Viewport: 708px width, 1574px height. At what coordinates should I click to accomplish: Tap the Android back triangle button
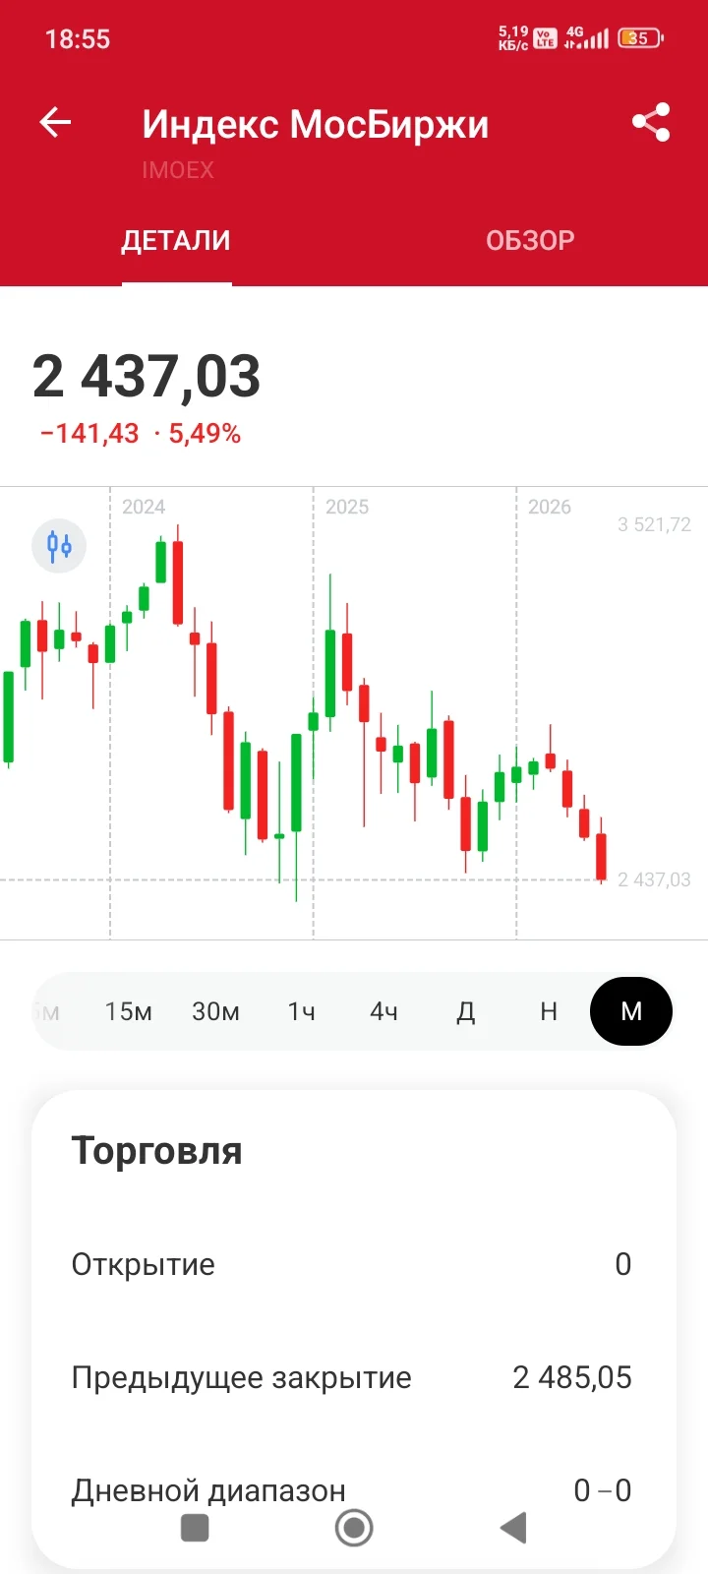pyautogui.click(x=513, y=1528)
